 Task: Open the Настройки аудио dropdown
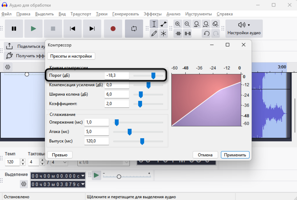244,29
